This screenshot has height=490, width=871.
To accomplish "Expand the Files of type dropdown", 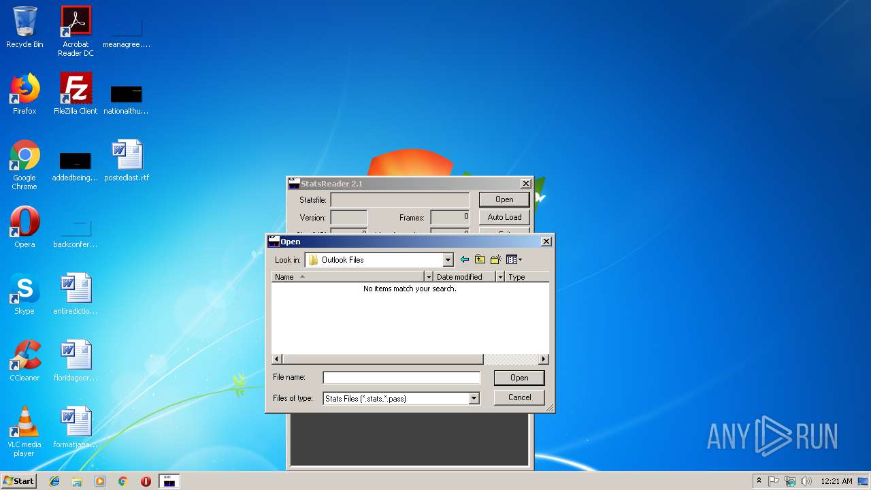I will point(474,399).
